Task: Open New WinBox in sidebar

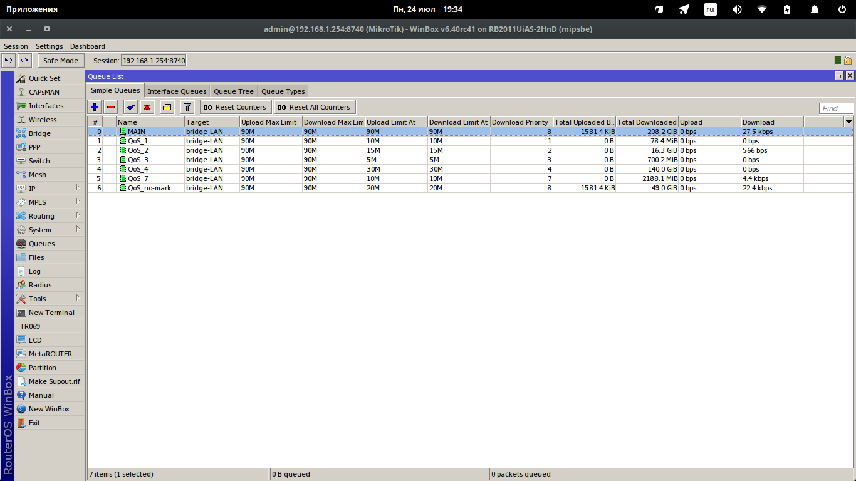Action: [x=50, y=409]
